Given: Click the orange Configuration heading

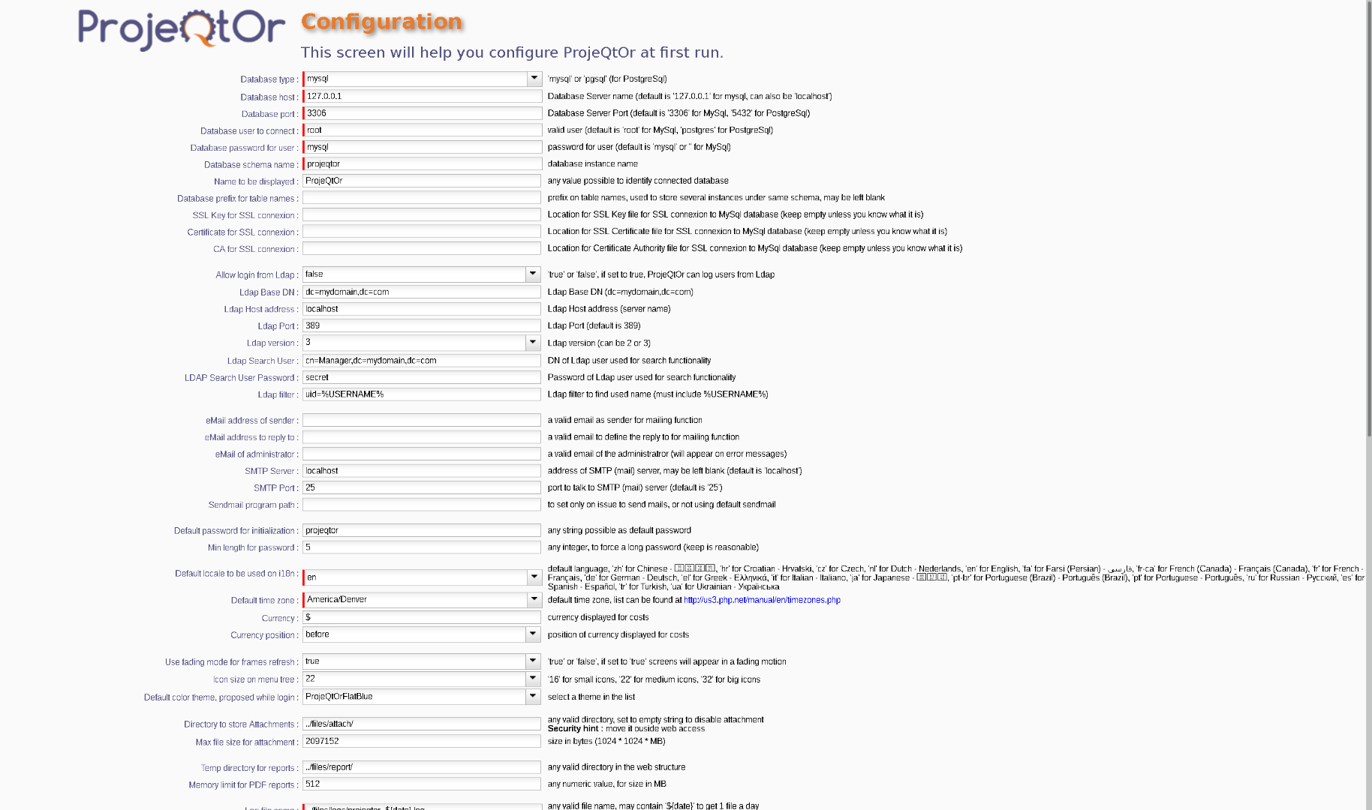Looking at the screenshot, I should [x=381, y=22].
